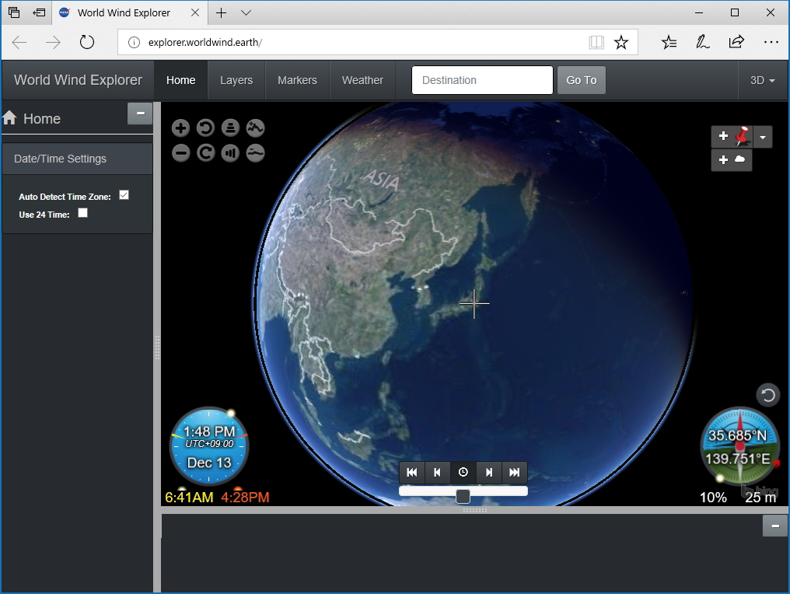Click the Home icon in sidebar
This screenshot has width=790, height=594.
click(9, 118)
